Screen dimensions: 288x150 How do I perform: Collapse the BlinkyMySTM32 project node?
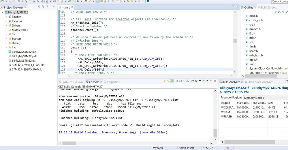[2, 12]
